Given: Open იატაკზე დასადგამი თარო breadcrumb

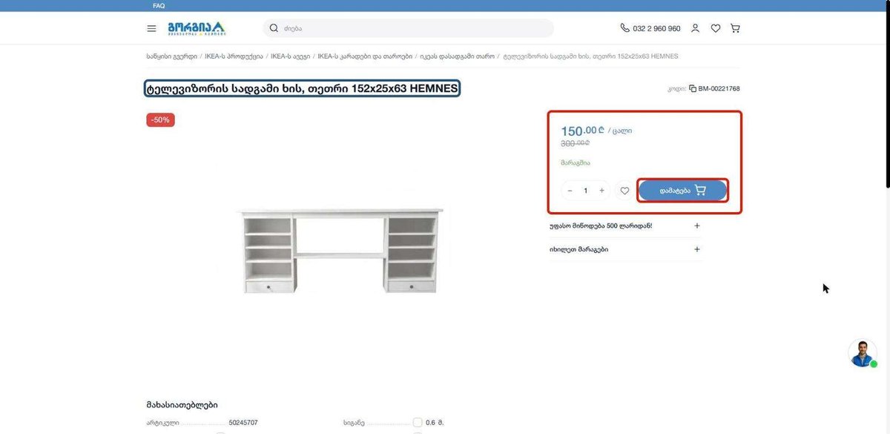Looking at the screenshot, I should 458,56.
